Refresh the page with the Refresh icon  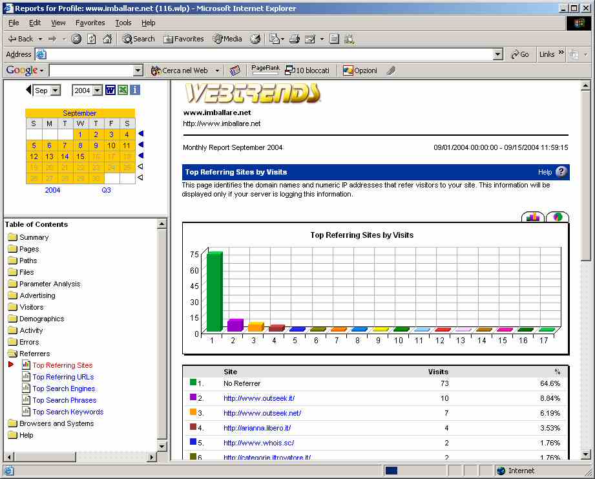92,39
